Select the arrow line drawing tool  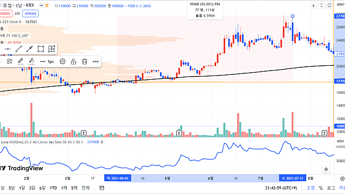(30, 49)
